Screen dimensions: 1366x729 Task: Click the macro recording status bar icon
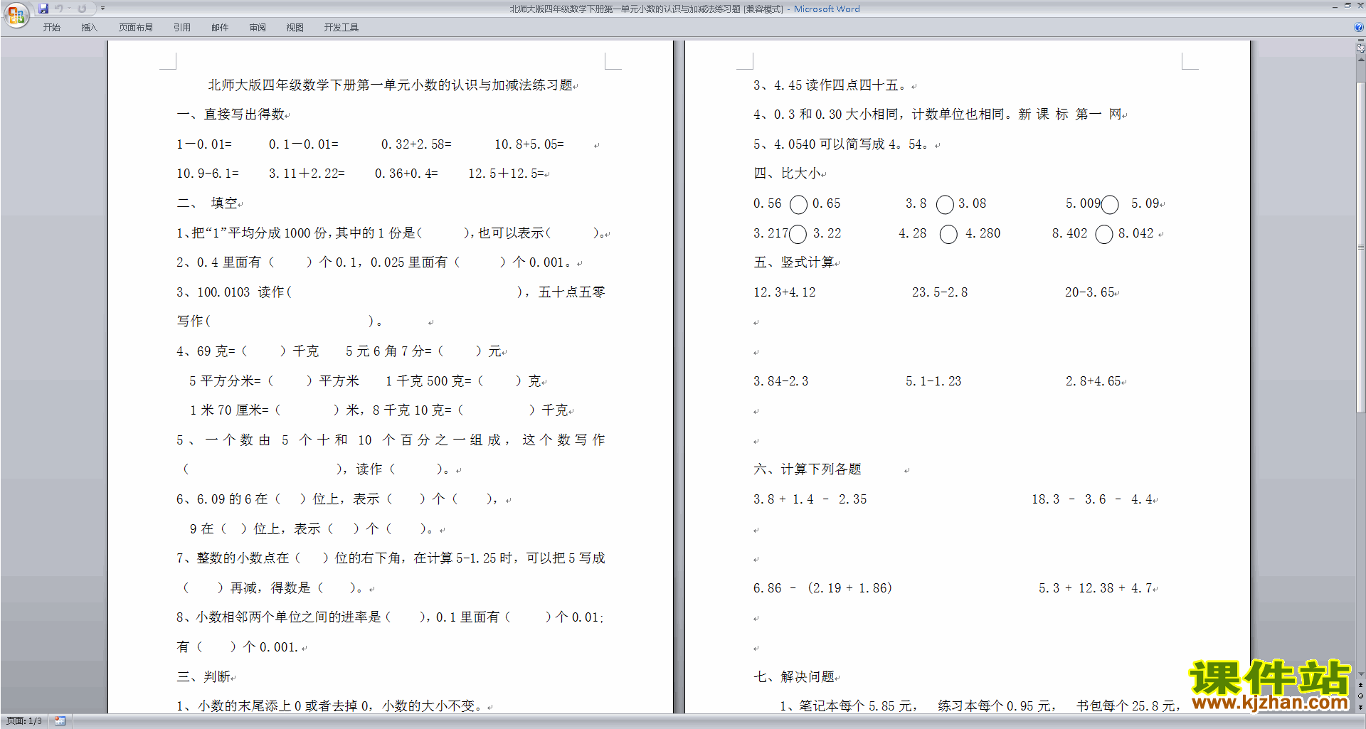[60, 721]
